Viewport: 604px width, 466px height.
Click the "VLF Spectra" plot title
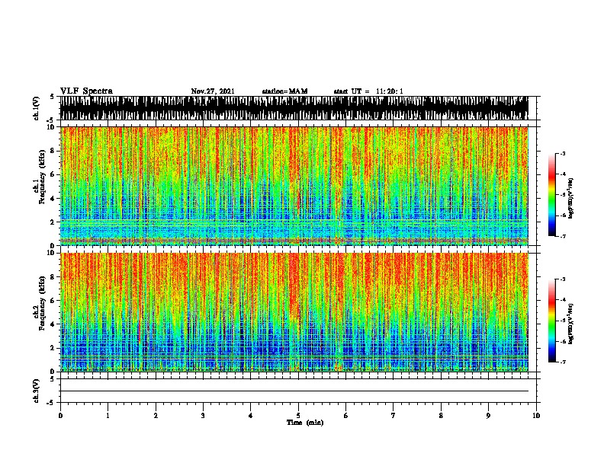click(86, 91)
